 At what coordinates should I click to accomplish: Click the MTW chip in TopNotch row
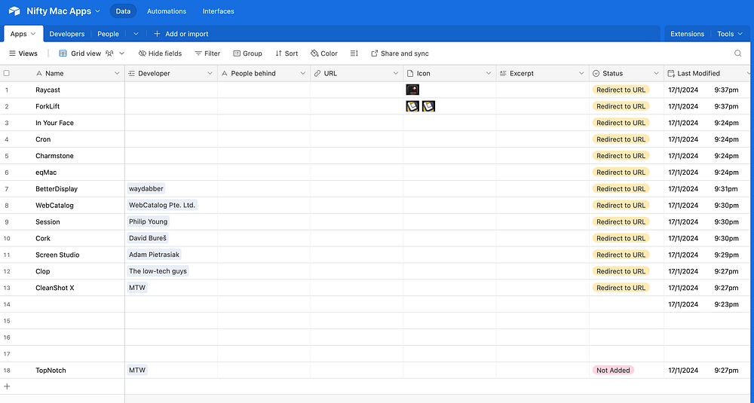pyautogui.click(x=137, y=371)
